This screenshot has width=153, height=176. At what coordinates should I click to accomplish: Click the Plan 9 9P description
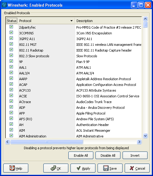(83, 62)
